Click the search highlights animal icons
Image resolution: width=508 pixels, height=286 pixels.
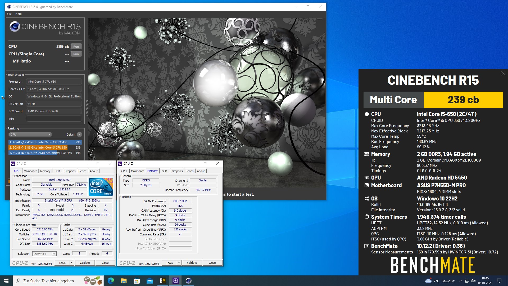pyautogui.click(x=93, y=281)
